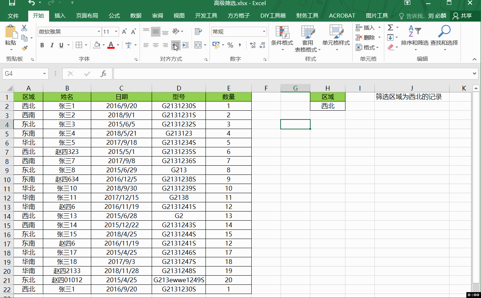Increase the cell indent
Viewport: 481px width, 298px height.
185,45
